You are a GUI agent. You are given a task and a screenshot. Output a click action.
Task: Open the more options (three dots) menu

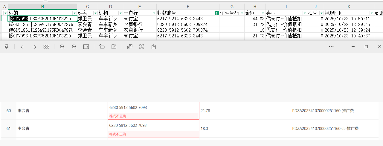tap(331, 47)
